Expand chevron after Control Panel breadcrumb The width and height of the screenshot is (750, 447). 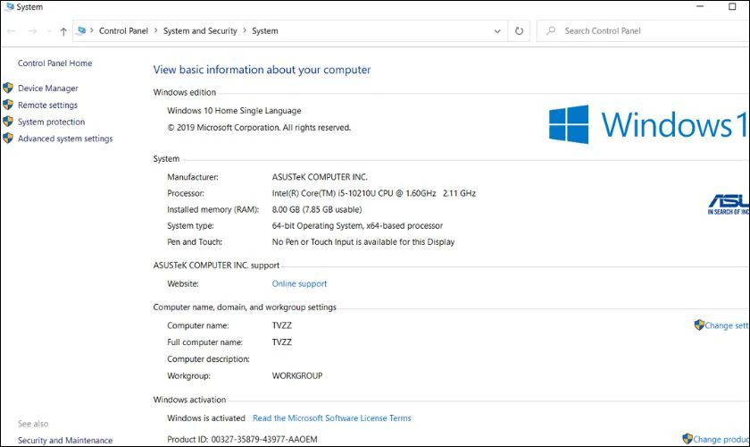(156, 30)
